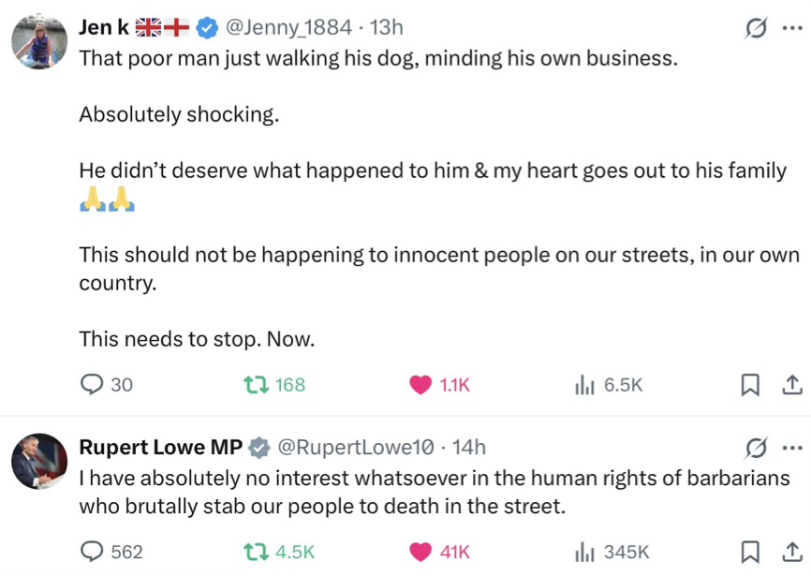Share Jen k's post
The width and height of the screenshot is (811, 576).
click(x=791, y=384)
